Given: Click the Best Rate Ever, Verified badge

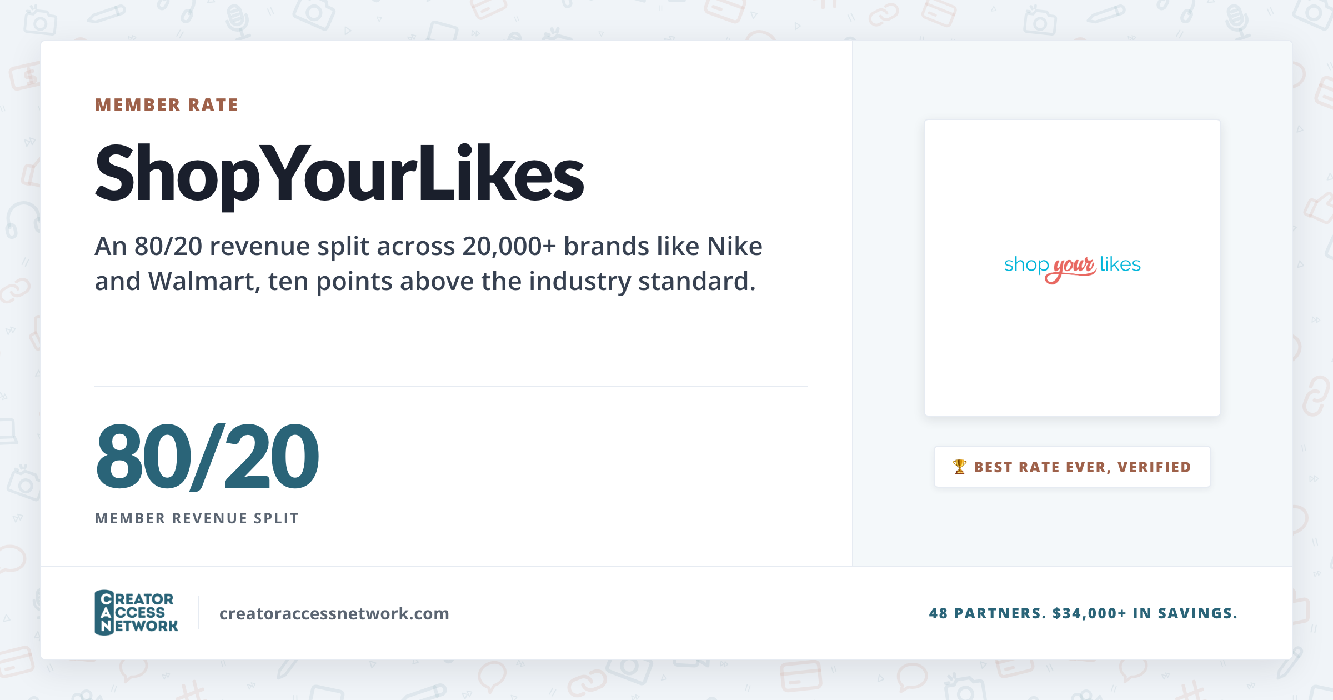Looking at the screenshot, I should point(1072,467).
